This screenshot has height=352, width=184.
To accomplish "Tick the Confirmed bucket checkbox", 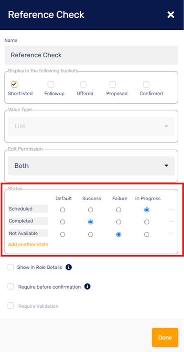I will tap(146, 84).
